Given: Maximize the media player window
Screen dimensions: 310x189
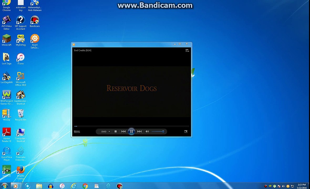Looking at the screenshot, I should (x=180, y=44).
